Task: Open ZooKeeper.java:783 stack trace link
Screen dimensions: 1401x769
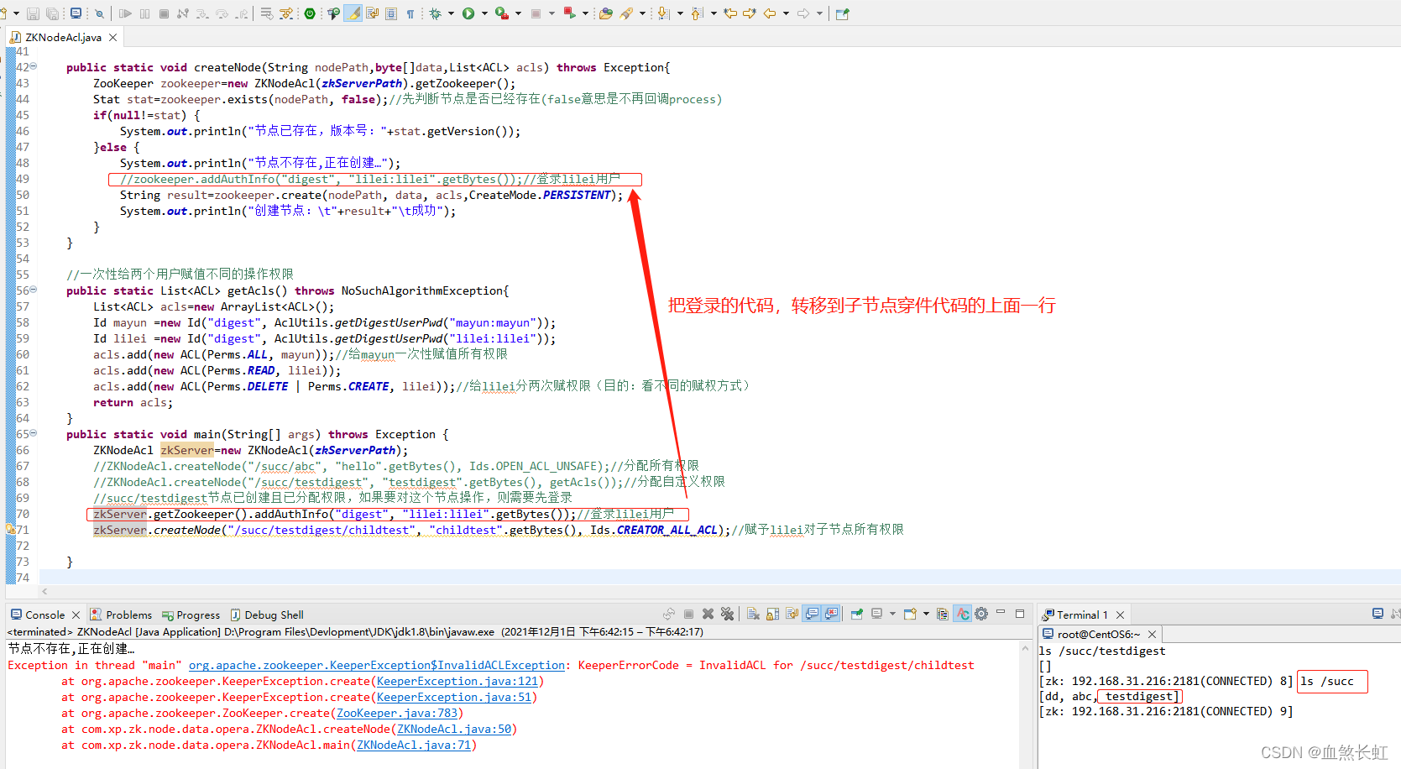Action: (x=397, y=713)
